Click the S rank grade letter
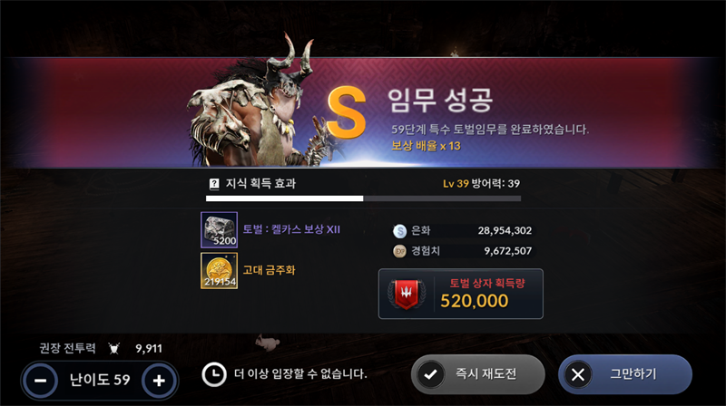Screen dimensions: 726x406 pyautogui.click(x=347, y=112)
